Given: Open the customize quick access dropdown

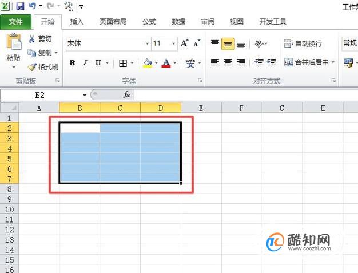Looking at the screenshot, I should point(81,6).
